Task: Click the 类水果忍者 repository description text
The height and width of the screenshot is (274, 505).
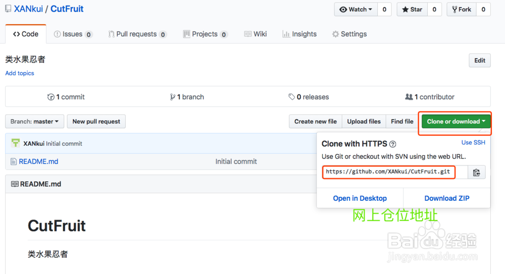Action: 25,59
